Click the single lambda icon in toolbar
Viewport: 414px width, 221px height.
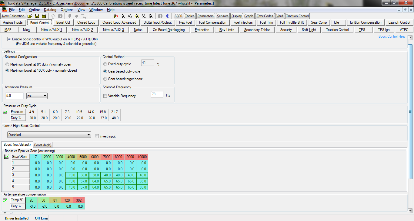(123, 16)
